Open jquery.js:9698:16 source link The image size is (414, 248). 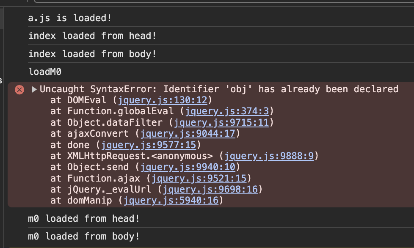tap(210, 190)
